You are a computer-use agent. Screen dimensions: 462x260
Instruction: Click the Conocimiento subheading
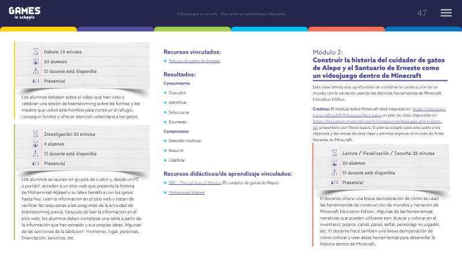pos(177,83)
